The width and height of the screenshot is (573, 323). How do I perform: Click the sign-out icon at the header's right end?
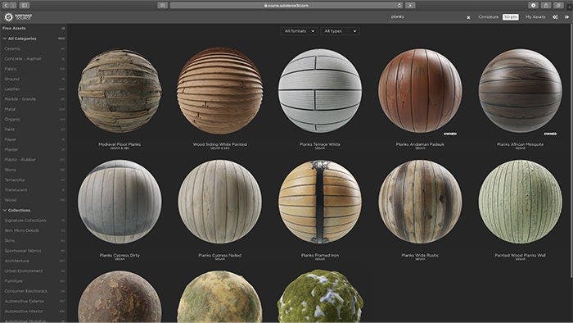pos(566,17)
